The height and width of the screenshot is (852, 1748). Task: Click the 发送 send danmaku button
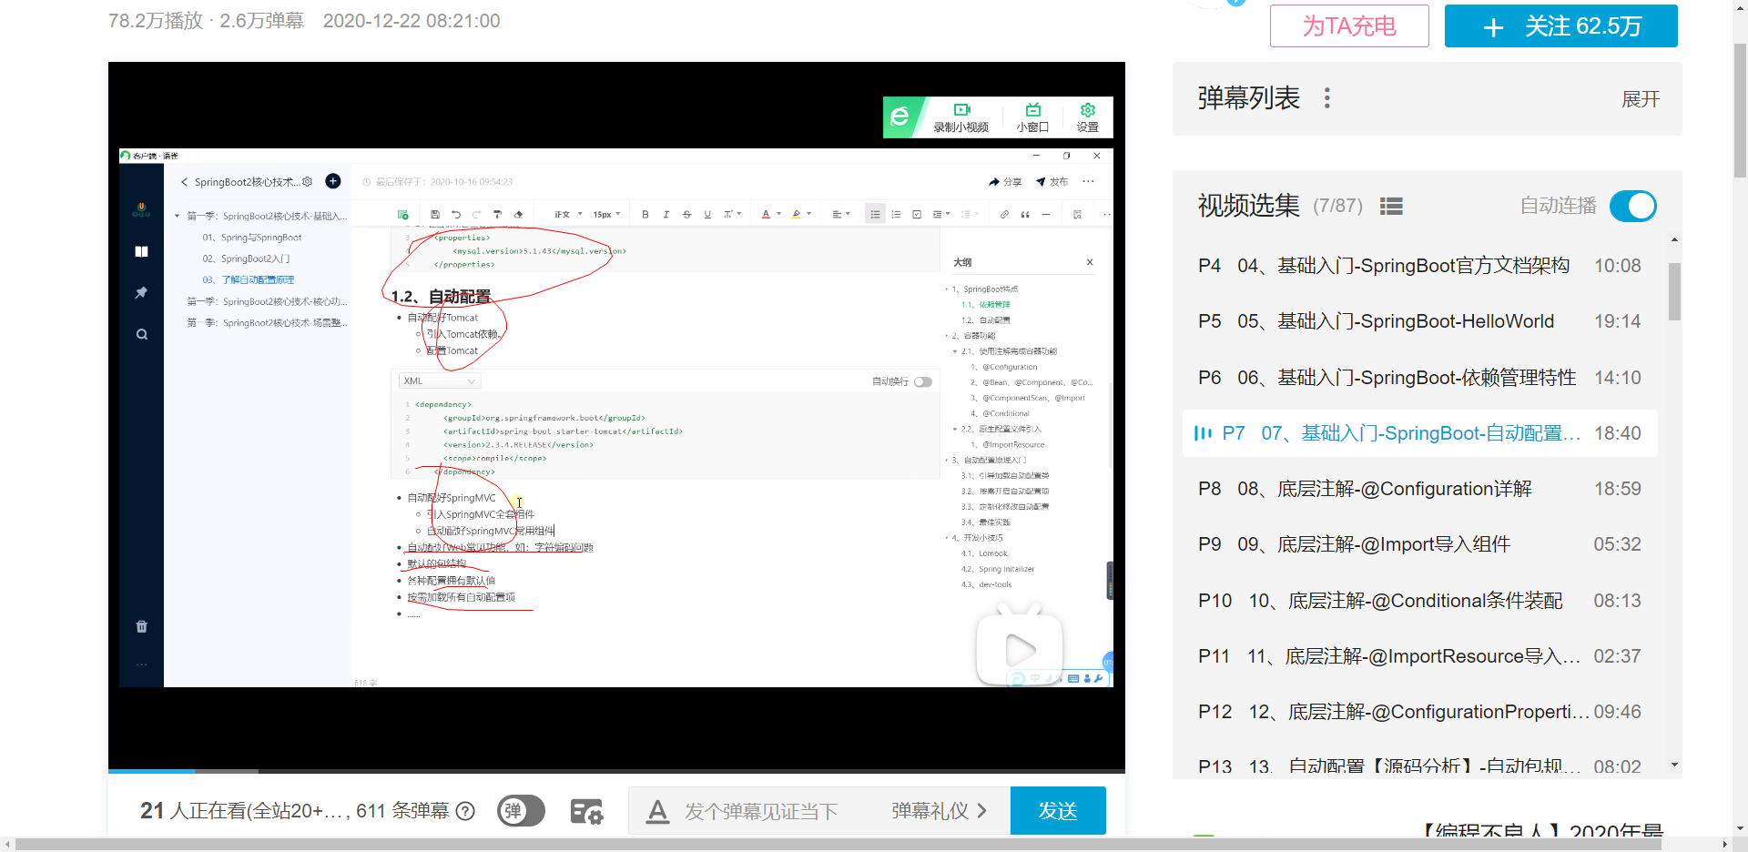tap(1058, 810)
